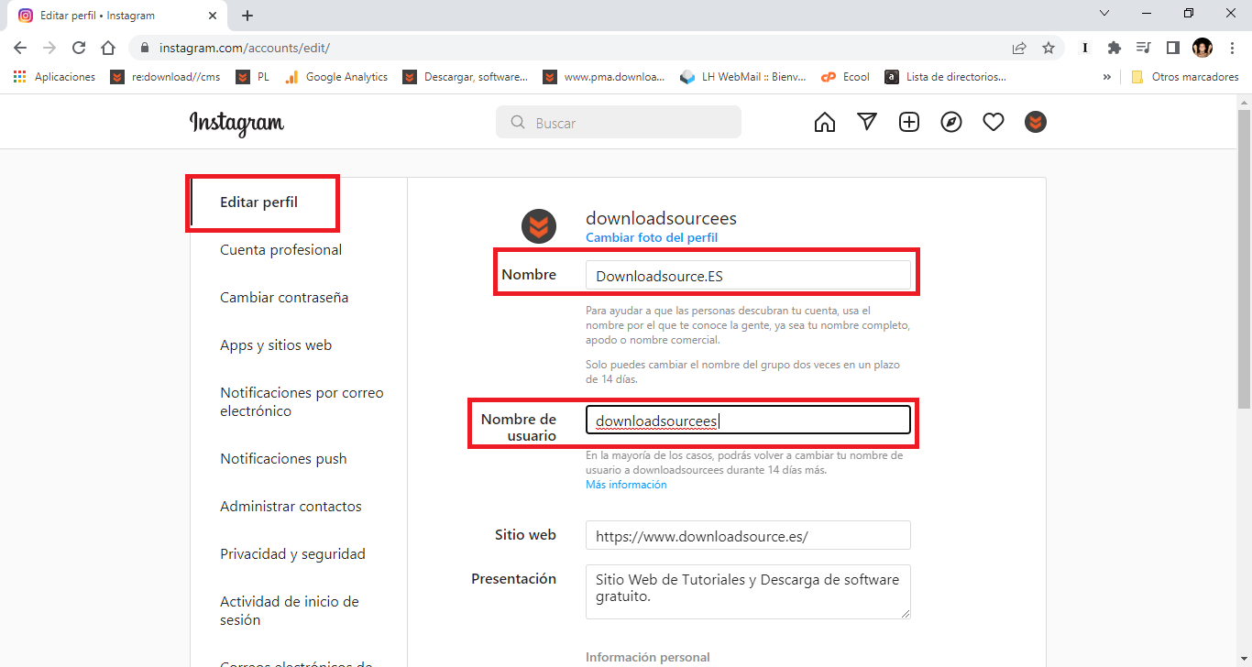The width and height of the screenshot is (1252, 667).
Task: Open Más información link
Action: (626, 485)
